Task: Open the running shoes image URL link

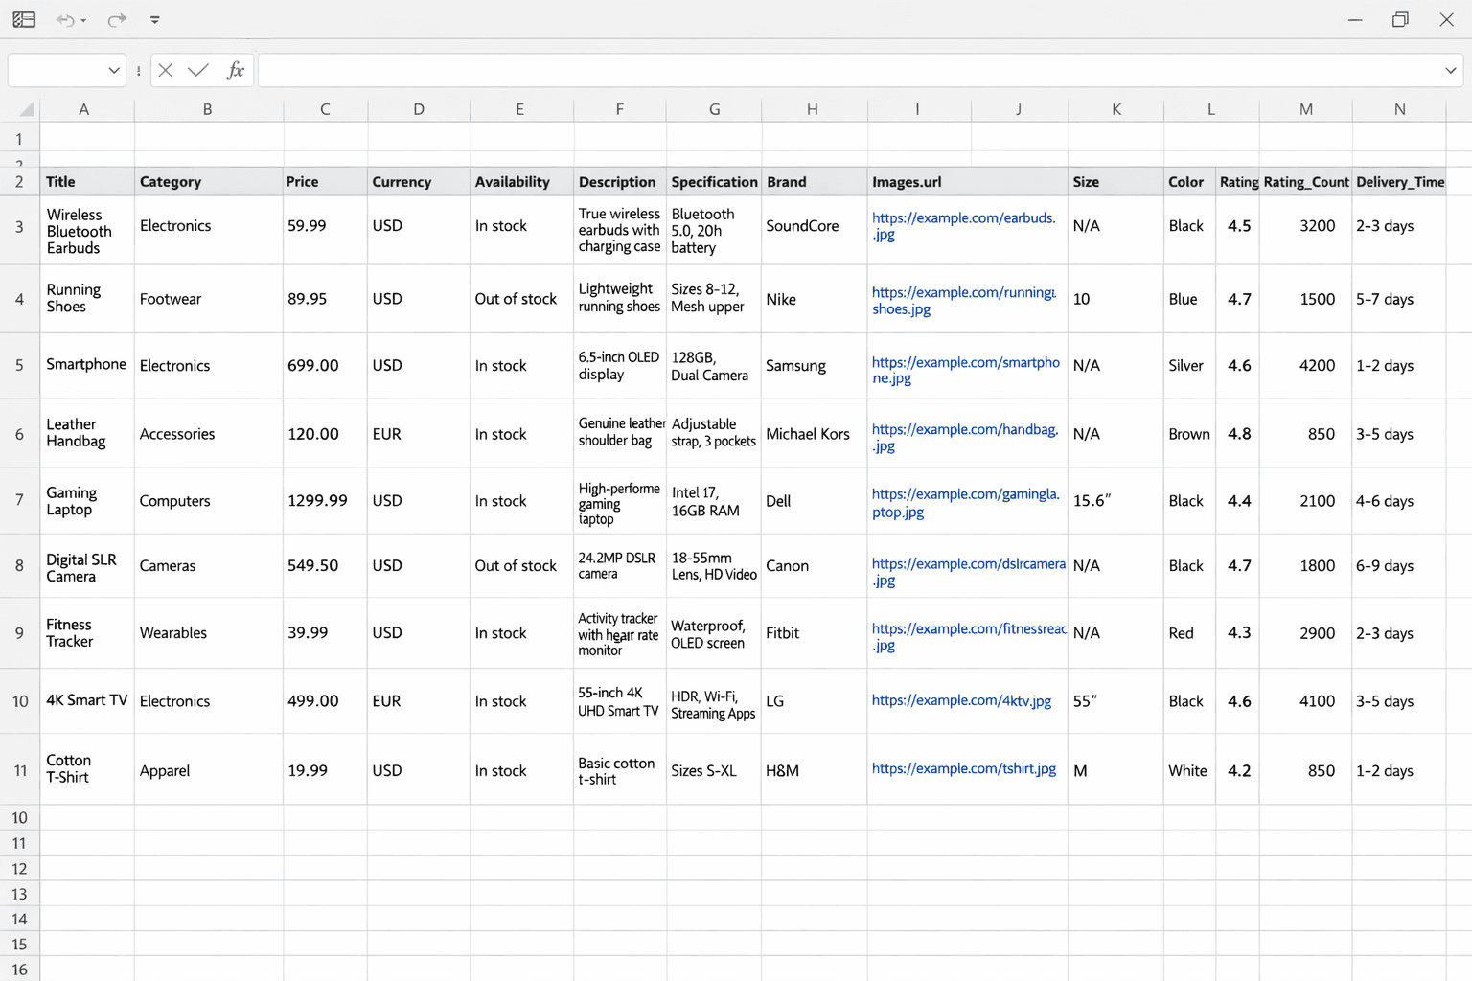Action: pos(963,301)
